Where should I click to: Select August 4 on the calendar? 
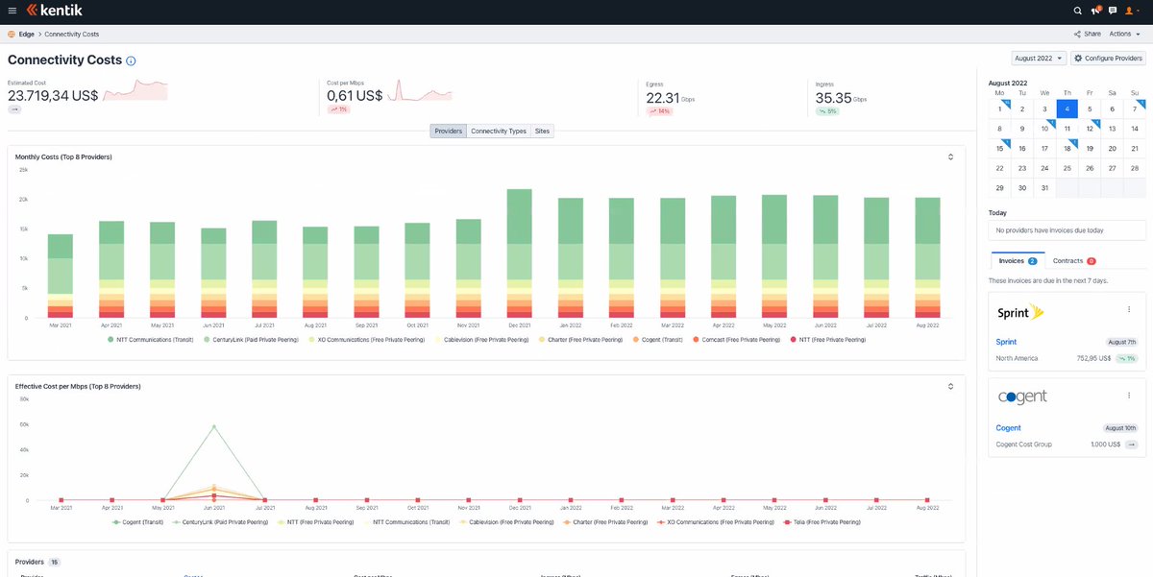[x=1067, y=109]
